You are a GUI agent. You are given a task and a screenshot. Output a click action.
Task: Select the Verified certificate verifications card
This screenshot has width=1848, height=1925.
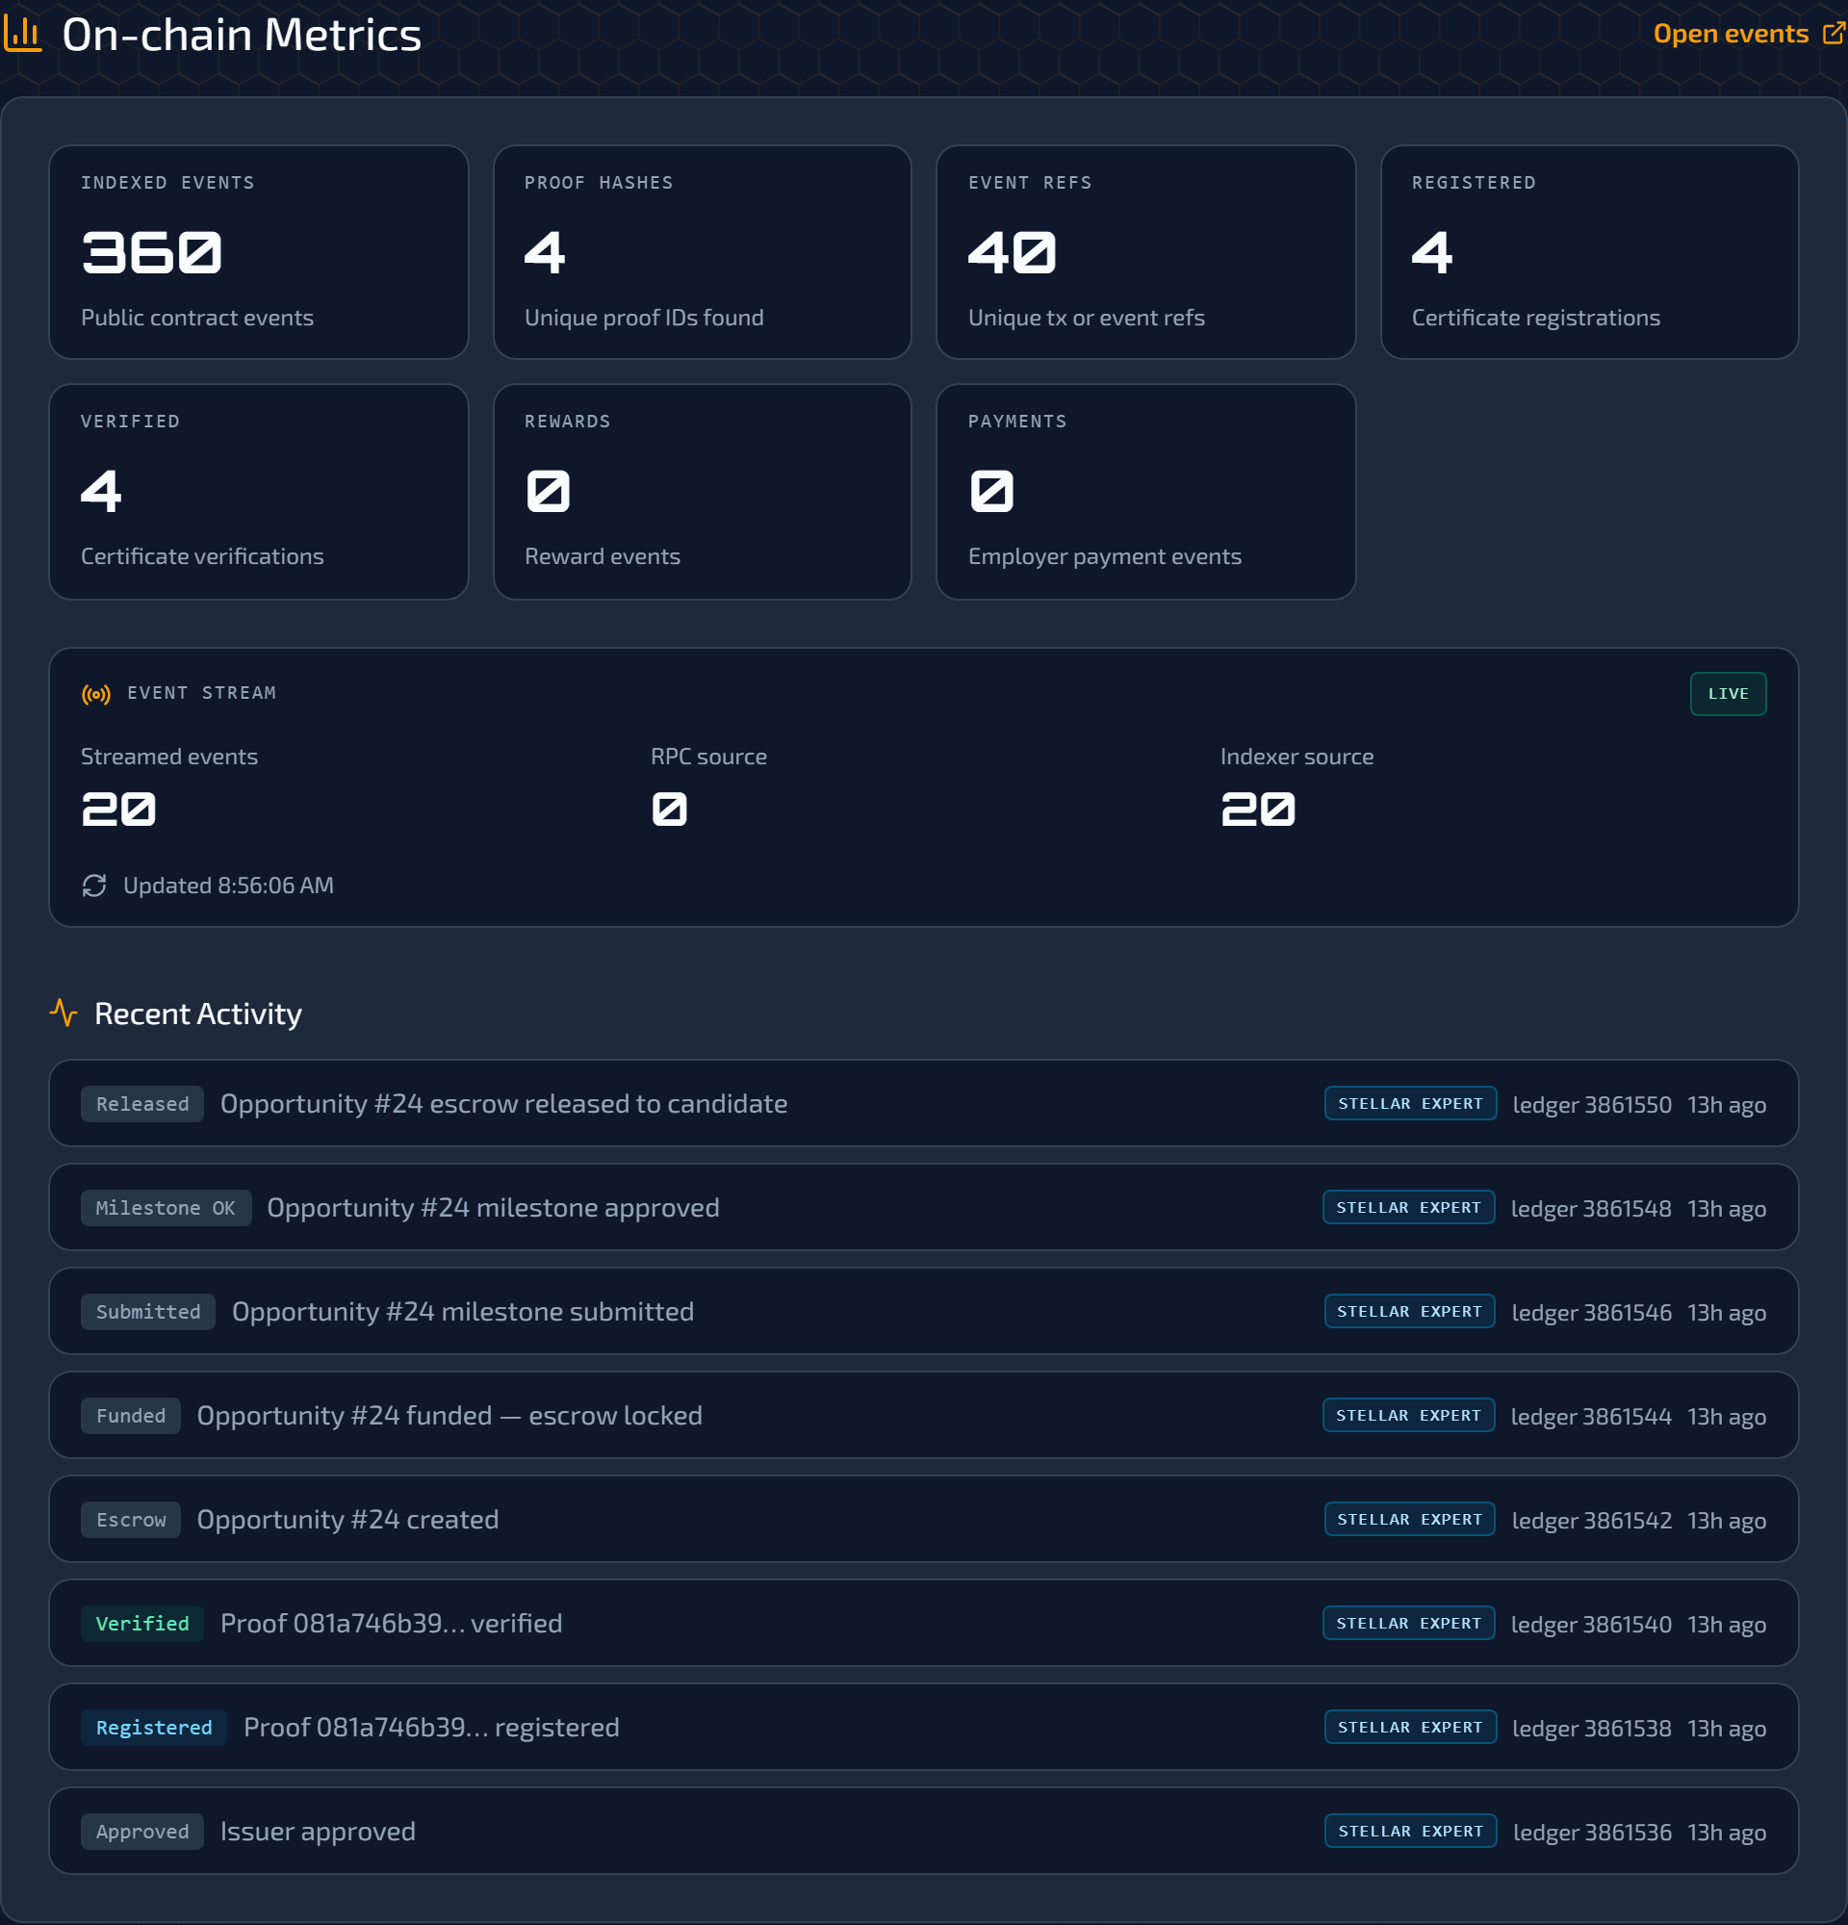(258, 492)
